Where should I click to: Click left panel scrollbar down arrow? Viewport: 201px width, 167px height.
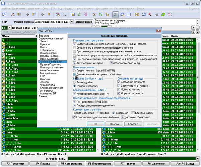98,150
